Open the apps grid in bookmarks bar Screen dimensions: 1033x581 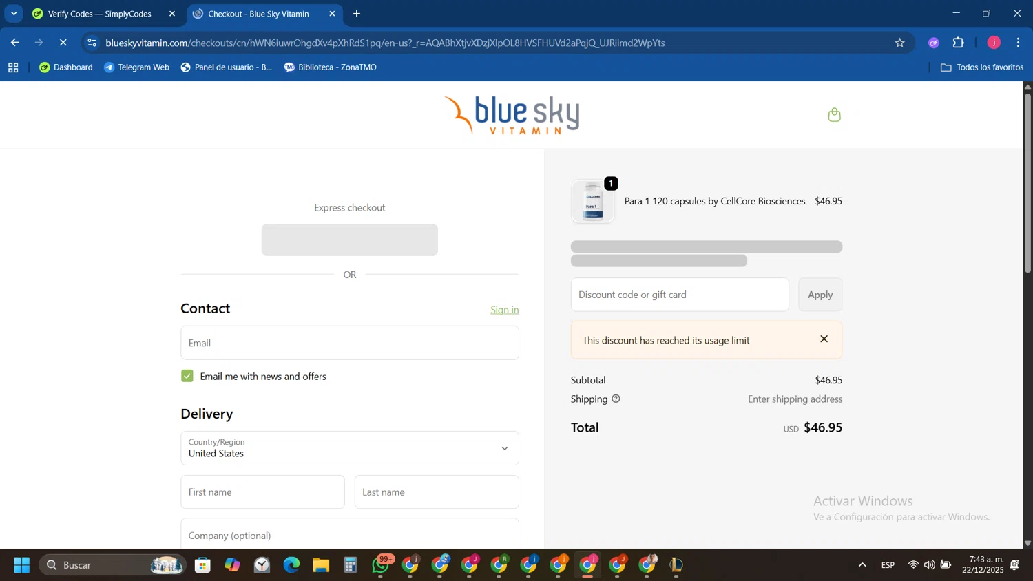(13, 67)
